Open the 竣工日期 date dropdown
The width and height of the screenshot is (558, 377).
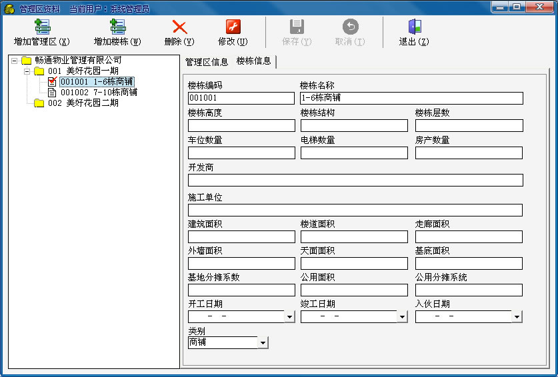tap(402, 316)
